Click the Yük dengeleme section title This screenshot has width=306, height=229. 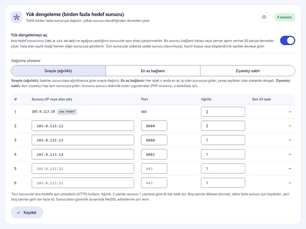coord(75,15)
